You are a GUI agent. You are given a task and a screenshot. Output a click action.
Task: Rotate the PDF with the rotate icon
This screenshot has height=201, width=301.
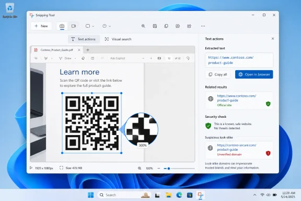(188, 58)
